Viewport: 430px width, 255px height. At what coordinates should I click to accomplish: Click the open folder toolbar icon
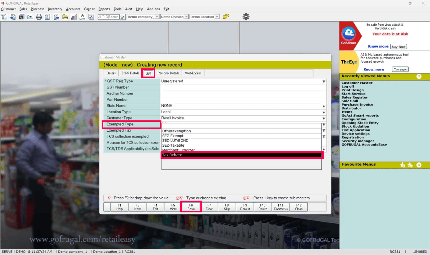(x=65, y=17)
